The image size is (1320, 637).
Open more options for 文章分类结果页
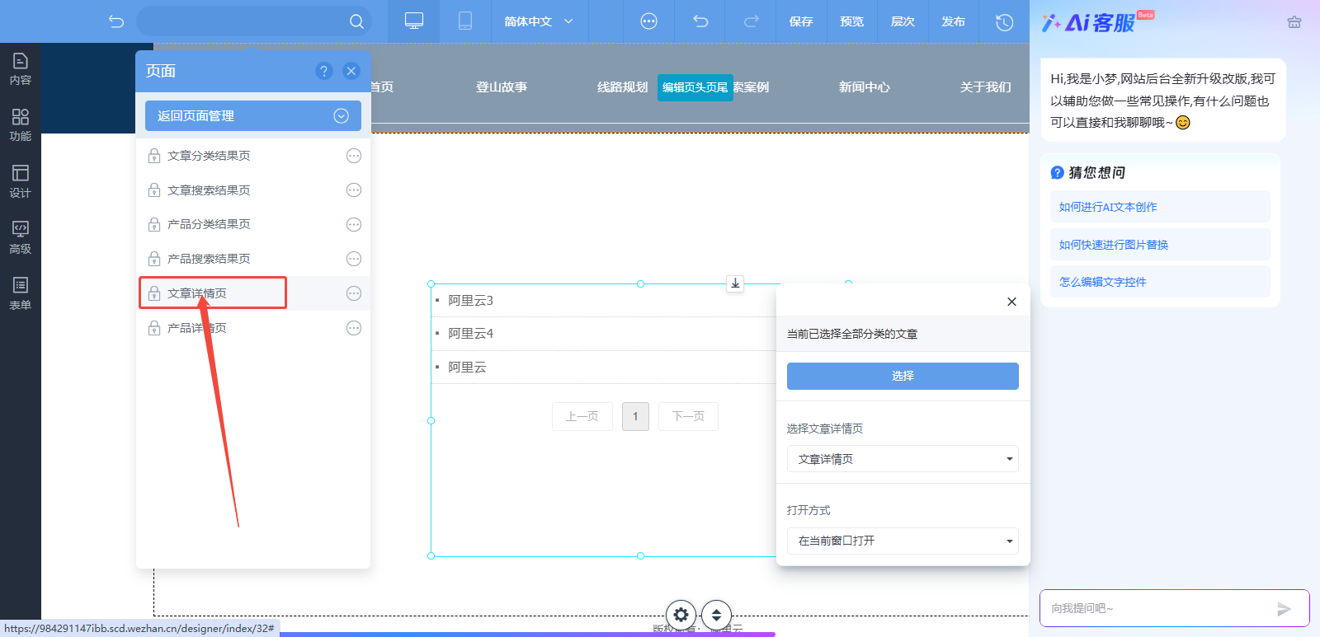pyautogui.click(x=354, y=156)
